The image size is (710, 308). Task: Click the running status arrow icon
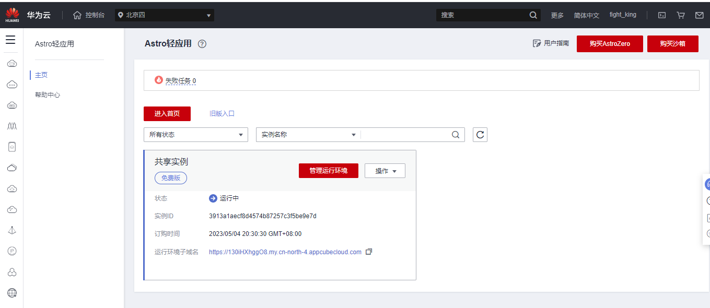[213, 198]
